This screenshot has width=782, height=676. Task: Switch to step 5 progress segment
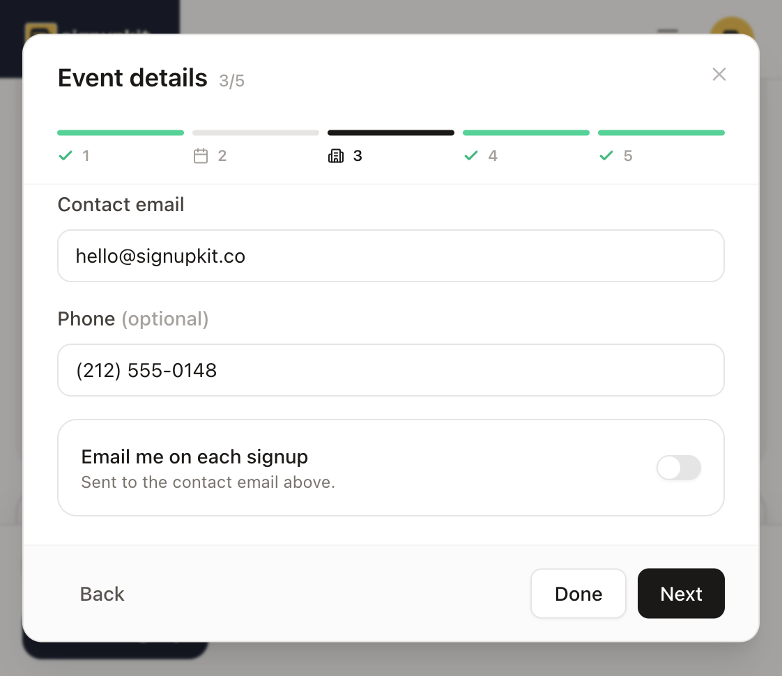(x=661, y=132)
